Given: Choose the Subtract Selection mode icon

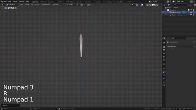Looking at the screenshot, I should [11, 8].
